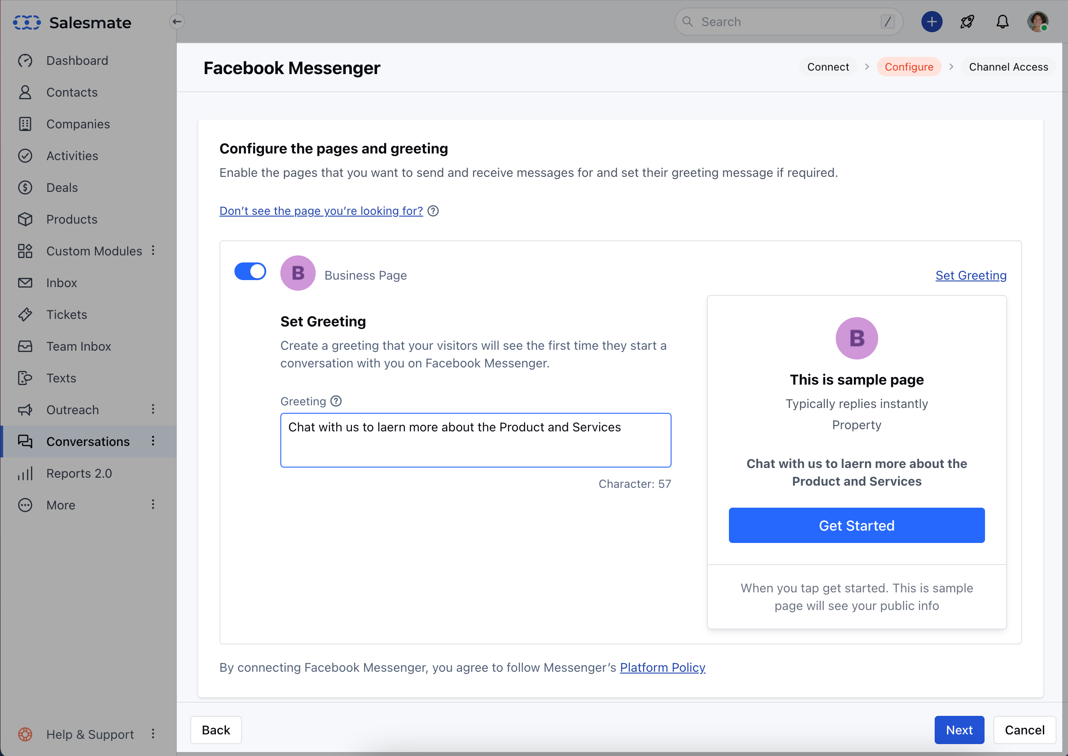Image resolution: width=1068 pixels, height=756 pixels.
Task: Click help icon next to Greeting label
Action: coord(336,401)
